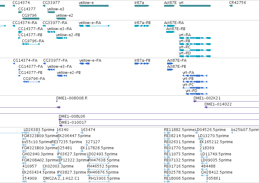Click the FGM323B09.5prime EST label
The height and width of the screenshot is (183, 259).
pos(40,136)
